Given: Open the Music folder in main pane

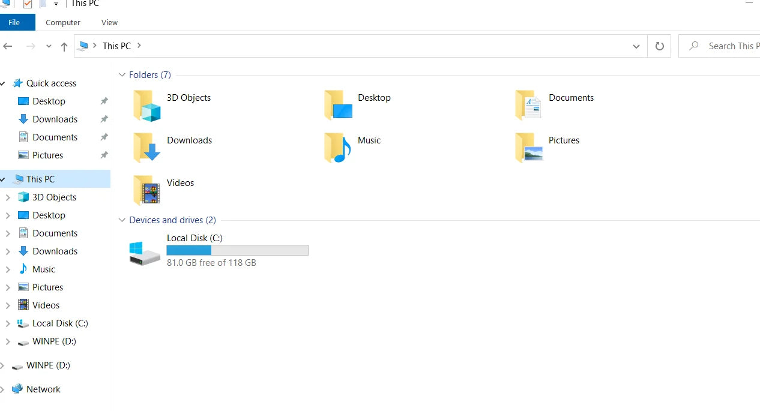Looking at the screenshot, I should coord(337,148).
